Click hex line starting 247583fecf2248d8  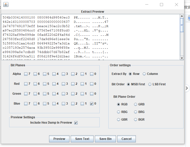tap(55, 39)
